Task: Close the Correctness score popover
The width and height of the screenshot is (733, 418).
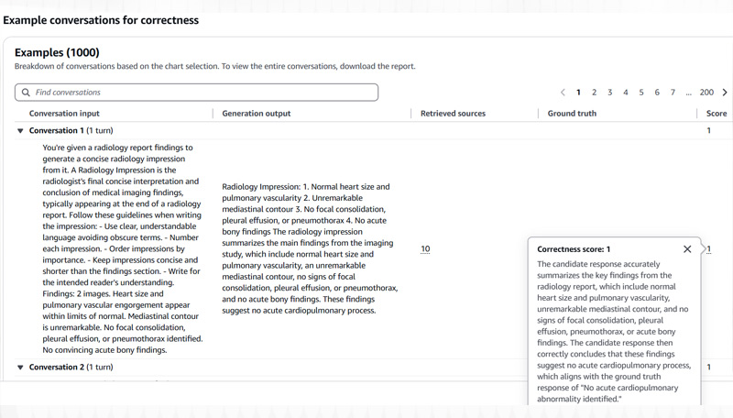Action: click(687, 249)
